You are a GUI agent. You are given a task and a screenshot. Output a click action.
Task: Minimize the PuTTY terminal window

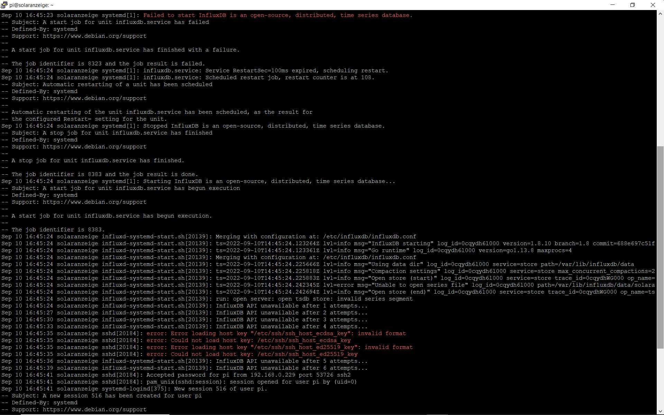point(612,5)
